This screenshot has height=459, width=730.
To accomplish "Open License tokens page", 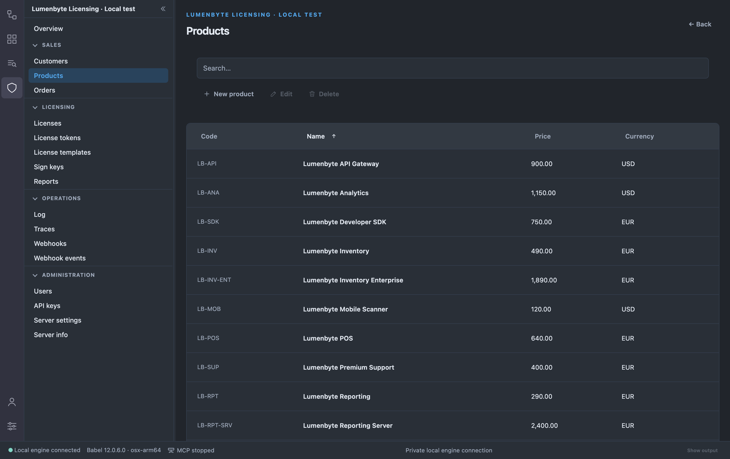I will [x=98, y=137].
